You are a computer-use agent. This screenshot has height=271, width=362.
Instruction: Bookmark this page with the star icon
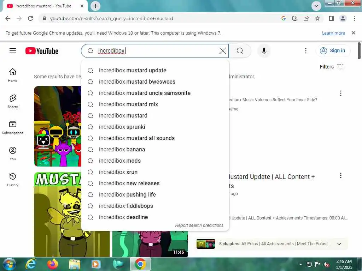point(317,18)
